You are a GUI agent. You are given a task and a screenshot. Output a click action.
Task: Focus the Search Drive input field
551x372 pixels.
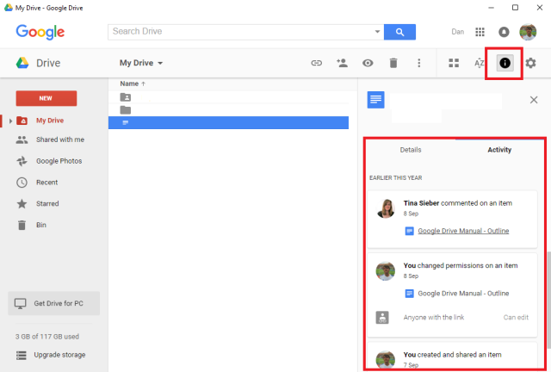pyautogui.click(x=241, y=32)
